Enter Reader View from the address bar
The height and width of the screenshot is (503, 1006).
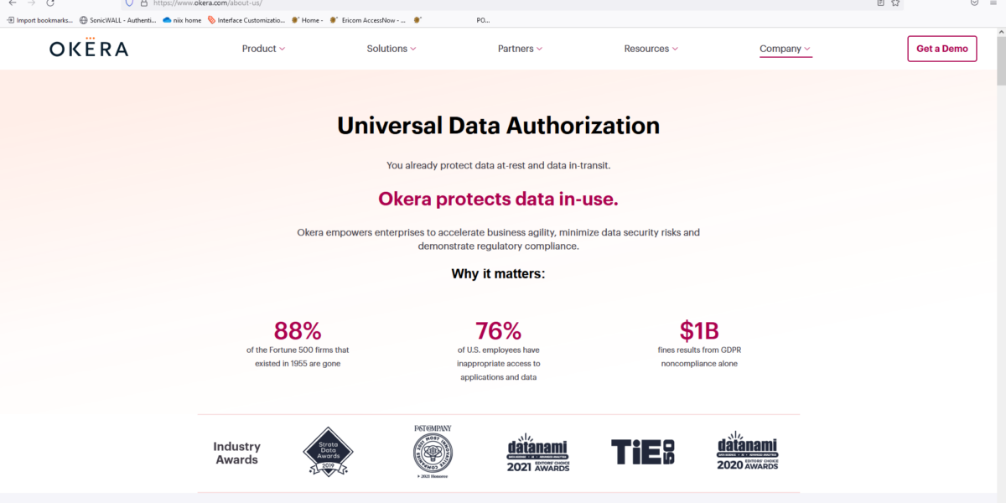[880, 3]
